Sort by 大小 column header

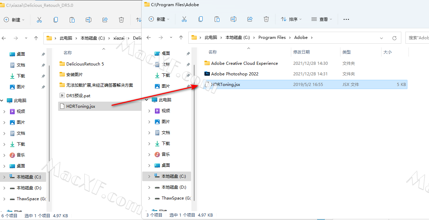(388, 52)
